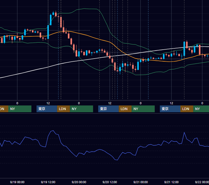
Task: Click the LDN session block for 9/21
Action: (187, 109)
